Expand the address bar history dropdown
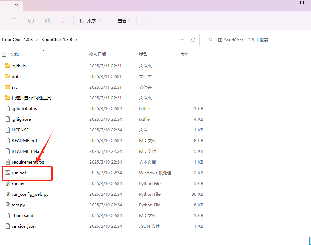This screenshot has height=245, width=311. [182, 40]
